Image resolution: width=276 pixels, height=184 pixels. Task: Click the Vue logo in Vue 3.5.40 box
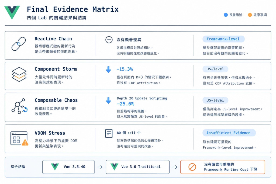point(55,166)
